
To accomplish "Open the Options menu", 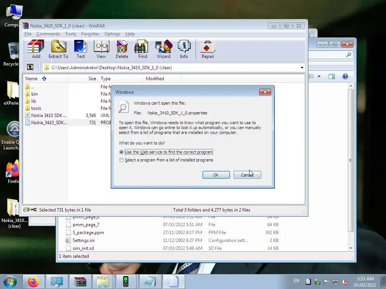I will coord(112,34).
